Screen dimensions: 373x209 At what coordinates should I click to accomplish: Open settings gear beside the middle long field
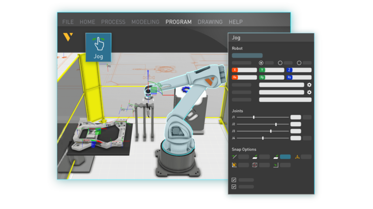point(309,92)
